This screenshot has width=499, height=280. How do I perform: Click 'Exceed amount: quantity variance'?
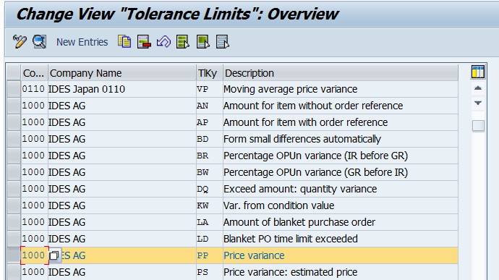click(300, 189)
